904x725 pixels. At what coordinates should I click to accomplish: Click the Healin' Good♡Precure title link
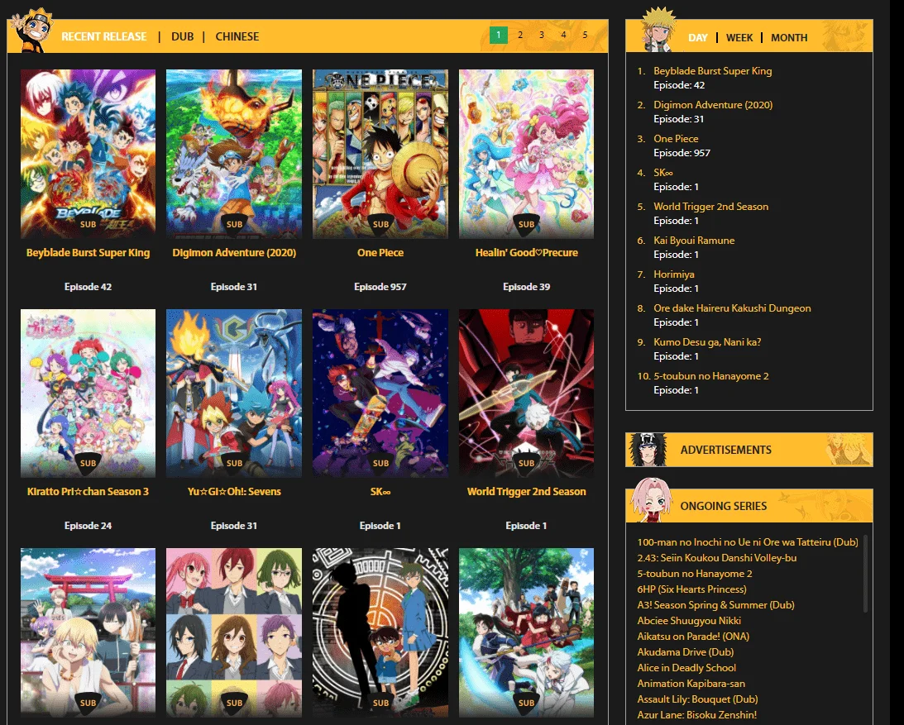pos(526,252)
